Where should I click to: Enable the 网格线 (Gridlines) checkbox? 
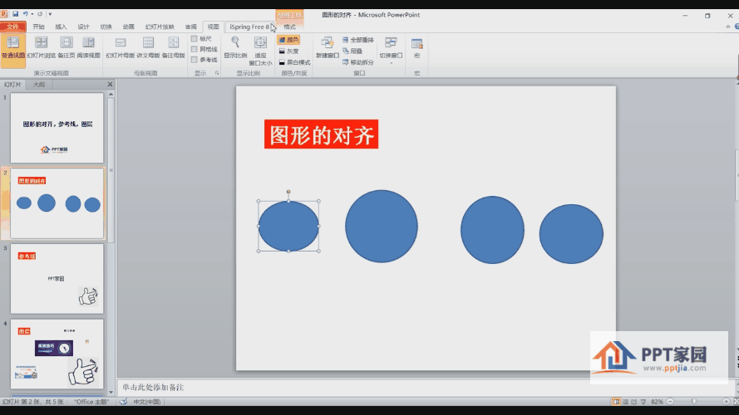tap(195, 49)
